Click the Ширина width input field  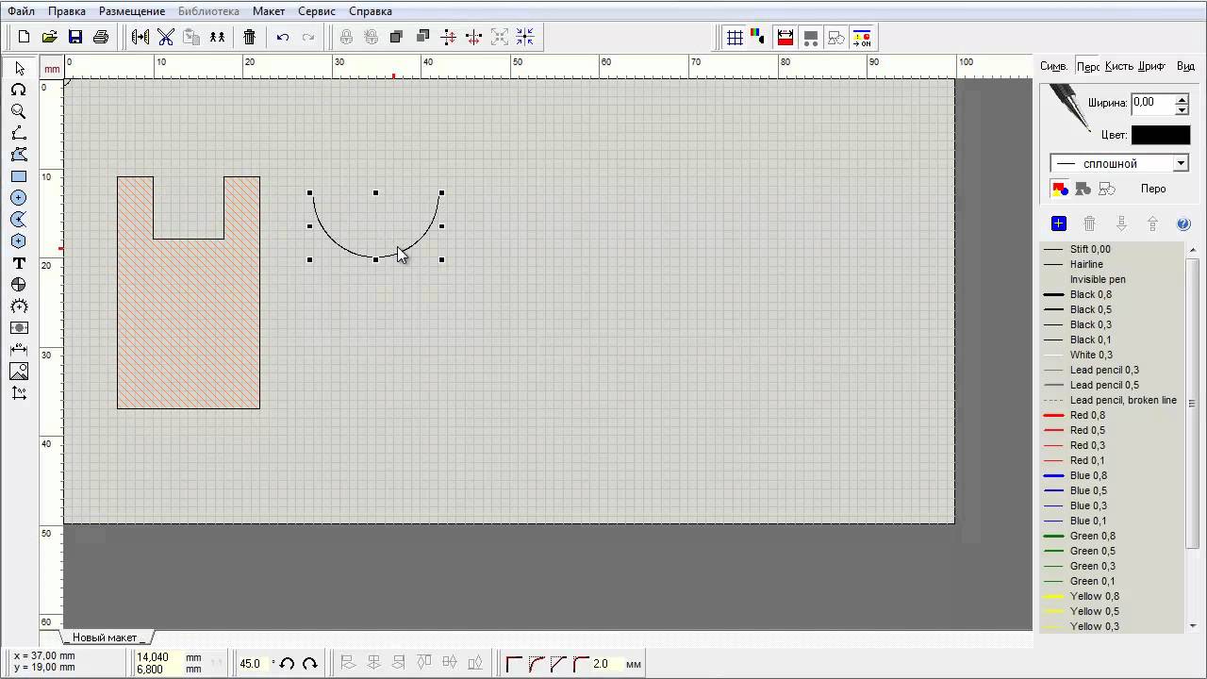coord(1152,103)
